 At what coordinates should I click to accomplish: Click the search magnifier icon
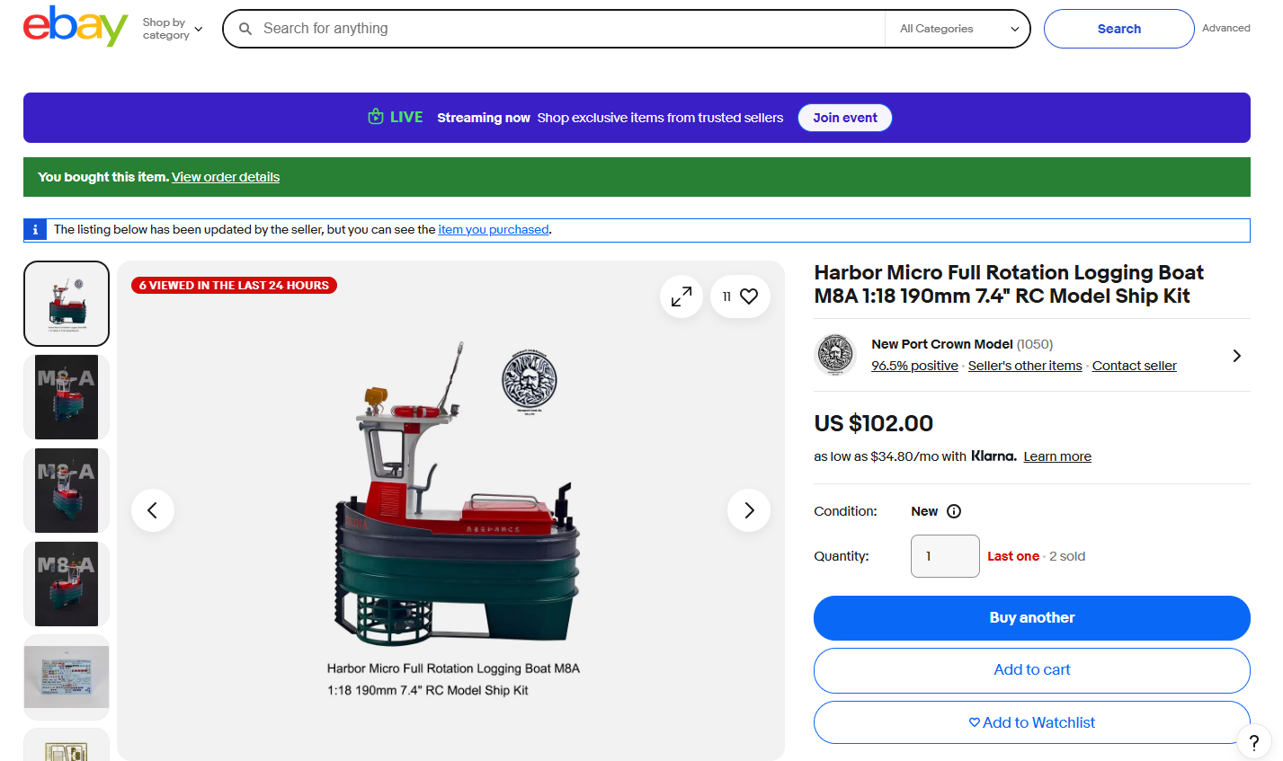245,29
